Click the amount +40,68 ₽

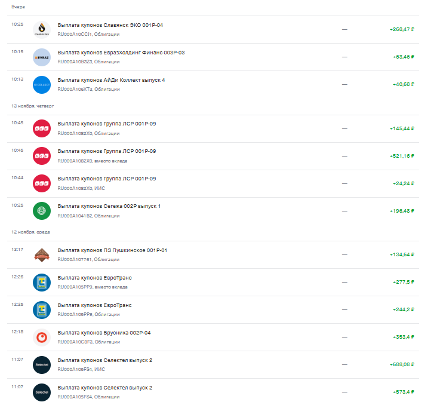(404, 84)
